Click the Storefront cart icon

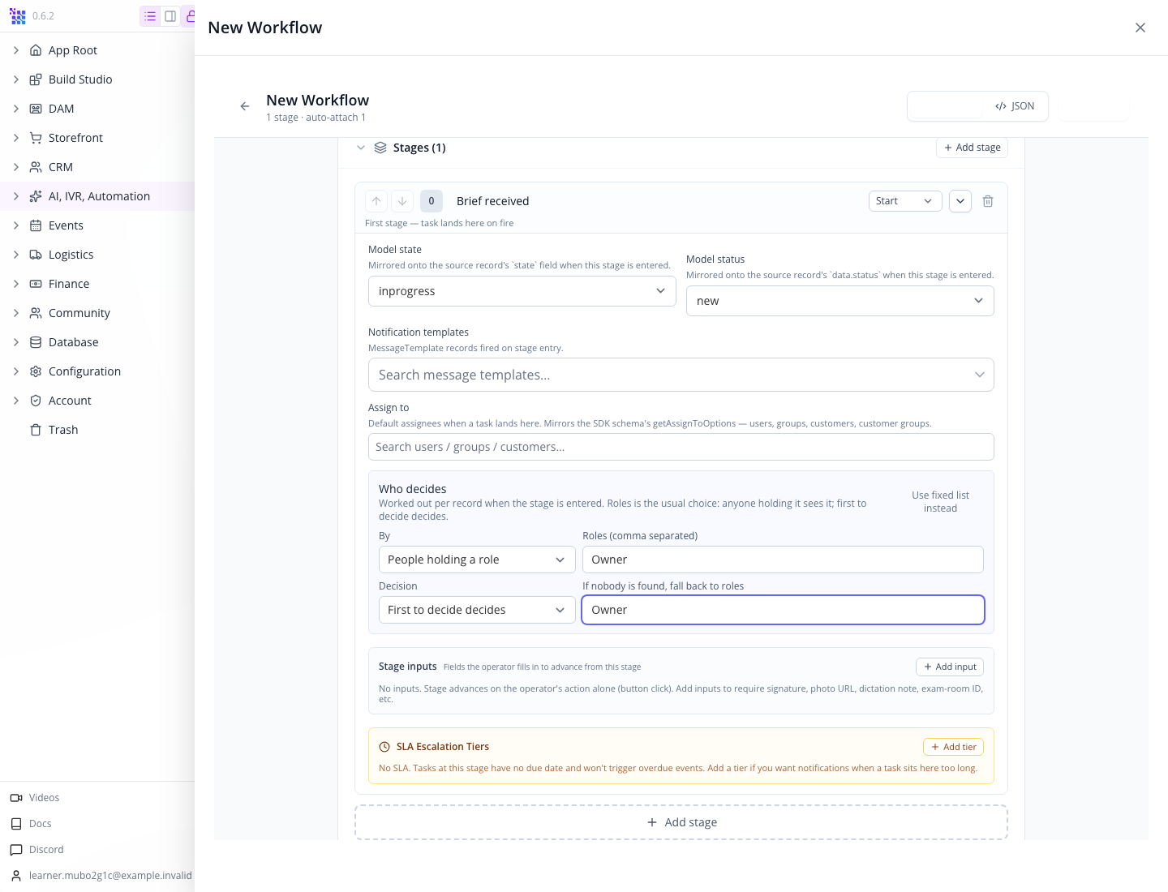point(36,138)
